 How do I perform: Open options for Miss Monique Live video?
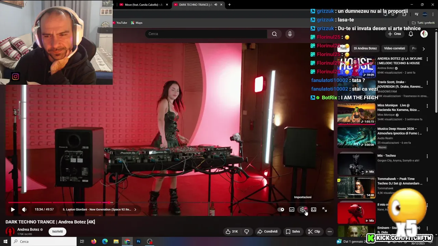click(x=427, y=106)
